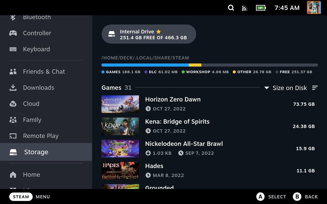Click the Storage drive icon in sidebar
Viewport: 327px width, 204px height.
click(x=13, y=152)
